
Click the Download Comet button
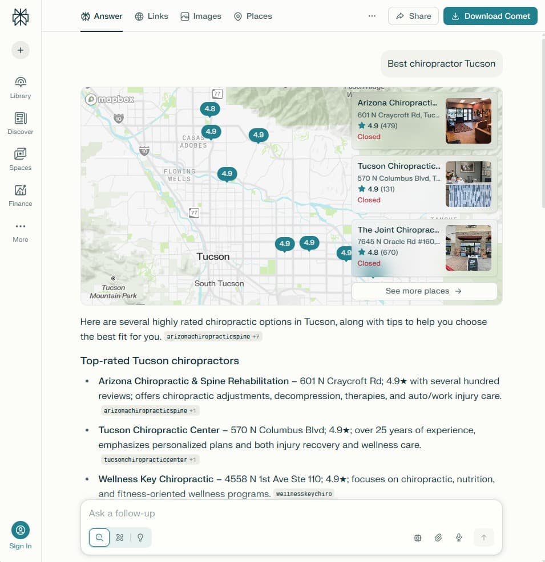pyautogui.click(x=490, y=16)
